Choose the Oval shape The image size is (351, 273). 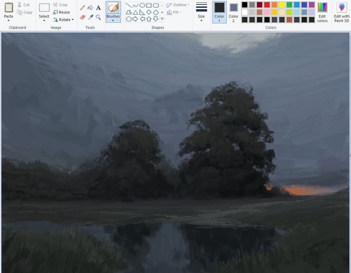coord(142,5)
